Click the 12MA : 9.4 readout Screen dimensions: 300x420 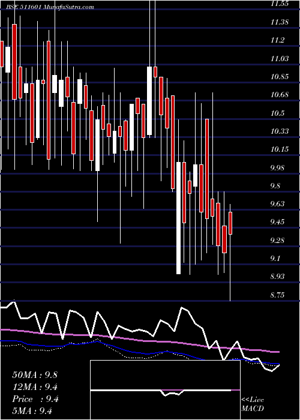click(35, 386)
